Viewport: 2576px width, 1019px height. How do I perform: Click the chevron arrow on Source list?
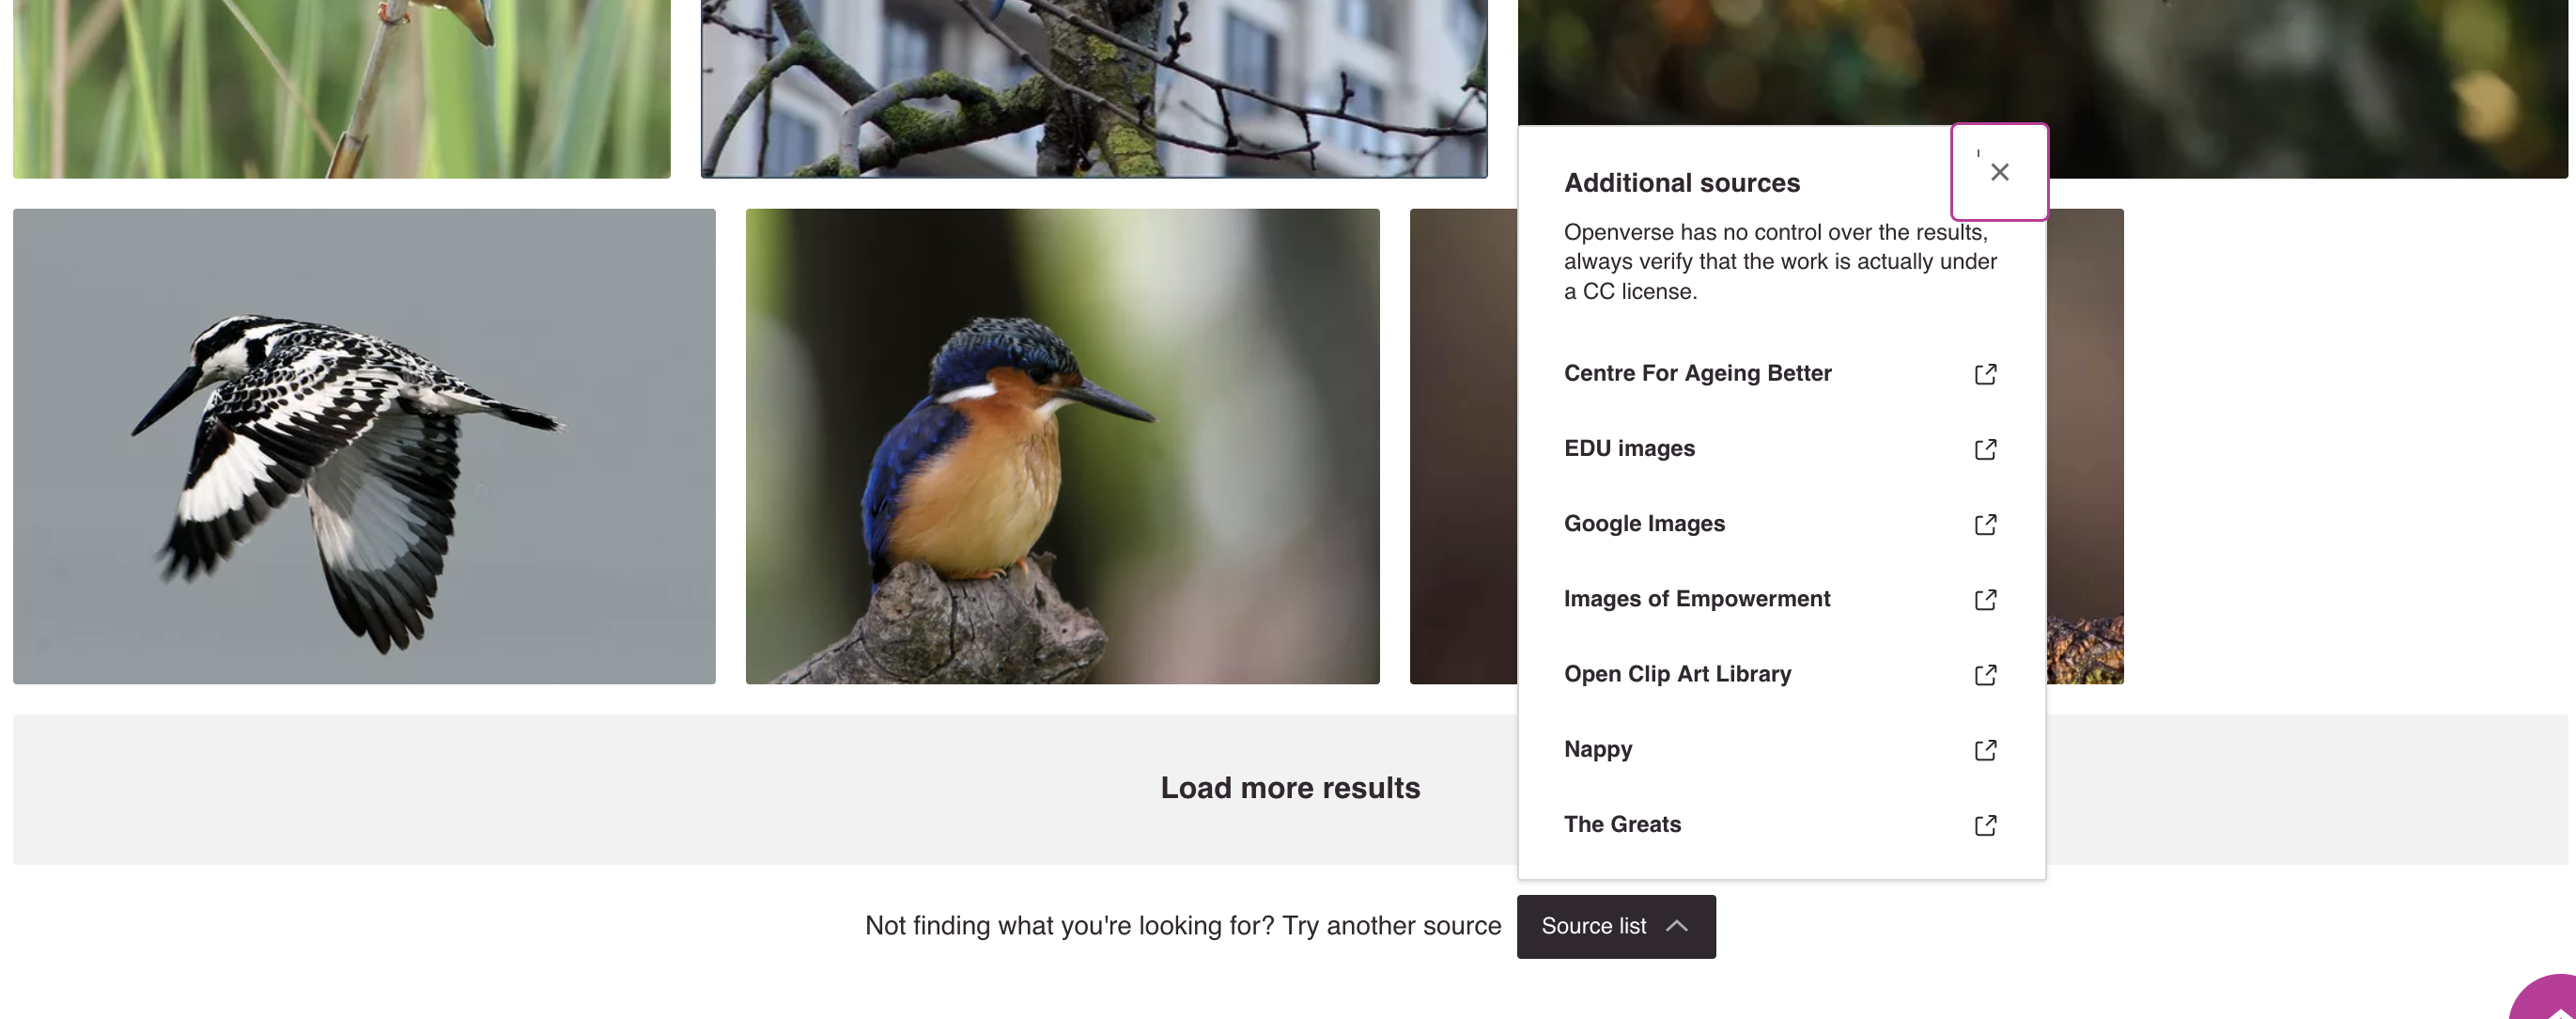(1677, 926)
